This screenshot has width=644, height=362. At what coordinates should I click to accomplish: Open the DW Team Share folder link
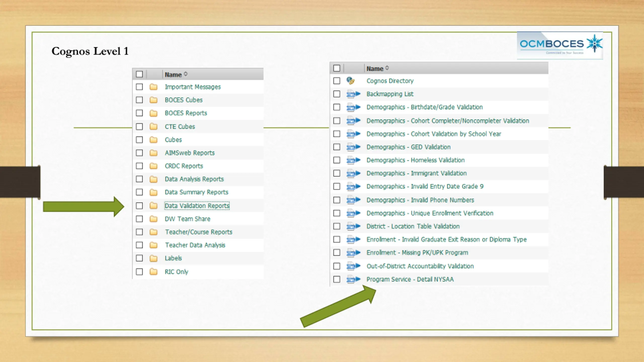(x=187, y=219)
